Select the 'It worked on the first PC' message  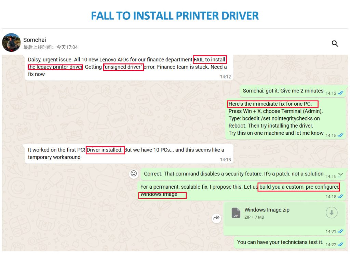126,154
